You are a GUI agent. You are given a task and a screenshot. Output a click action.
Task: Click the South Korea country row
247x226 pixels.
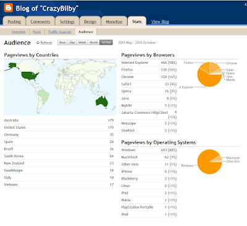[x=59, y=156]
